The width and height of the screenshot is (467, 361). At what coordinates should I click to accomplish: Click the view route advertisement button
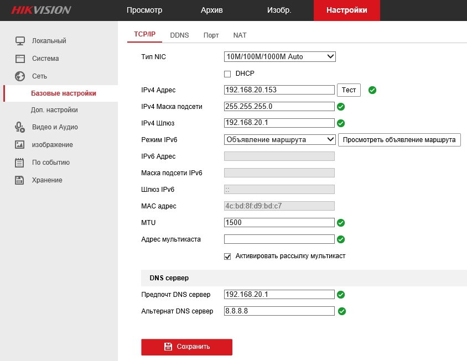pyautogui.click(x=399, y=140)
